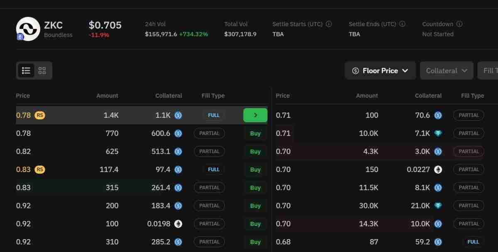Click the Tether icon on the 30.0K collateral order
Image resolution: width=498 pixels, height=252 pixels.
438,206
